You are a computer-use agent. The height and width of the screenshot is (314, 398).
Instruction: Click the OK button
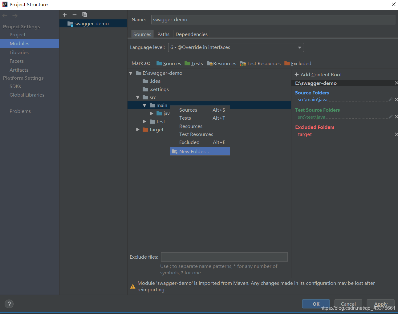click(316, 304)
